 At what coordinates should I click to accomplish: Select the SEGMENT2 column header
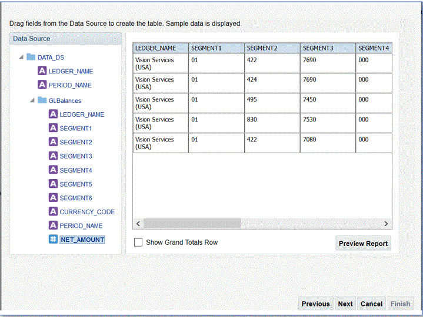click(271, 48)
